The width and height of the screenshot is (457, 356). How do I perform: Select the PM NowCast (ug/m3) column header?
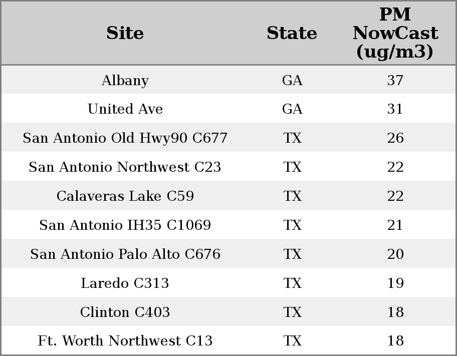coord(395,34)
